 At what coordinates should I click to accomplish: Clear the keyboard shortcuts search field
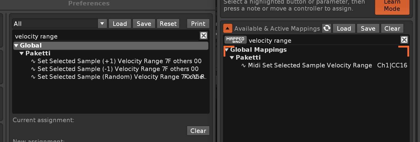pyautogui.click(x=204, y=36)
